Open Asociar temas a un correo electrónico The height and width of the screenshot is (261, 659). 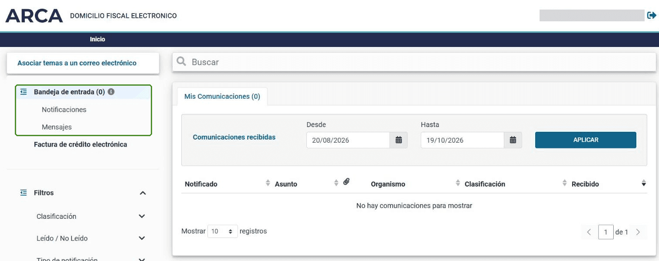coord(77,63)
